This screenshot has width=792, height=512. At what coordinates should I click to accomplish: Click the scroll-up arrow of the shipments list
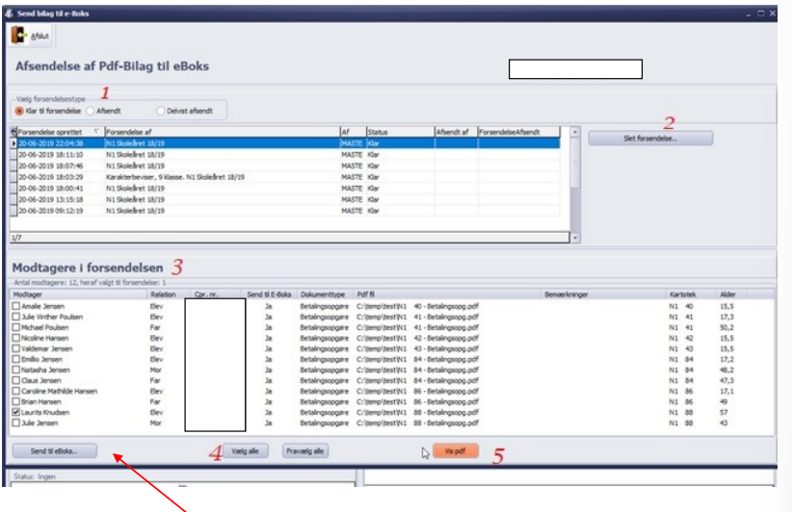[575, 132]
